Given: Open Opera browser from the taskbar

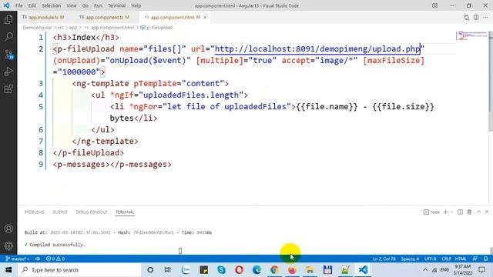Looking at the screenshot, I should [x=239, y=270].
